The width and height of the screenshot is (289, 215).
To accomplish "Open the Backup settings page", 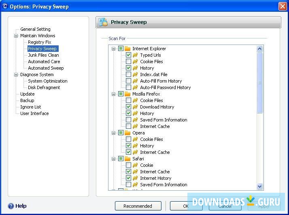I will (27, 100).
